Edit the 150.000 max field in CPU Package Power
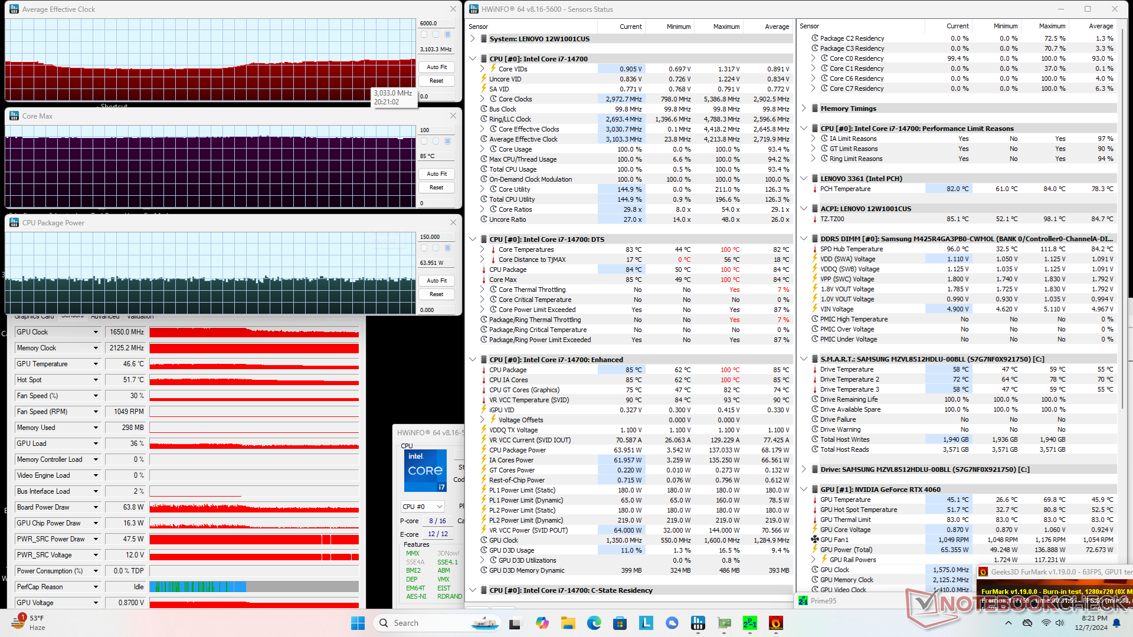1133x637 pixels. tap(437, 237)
